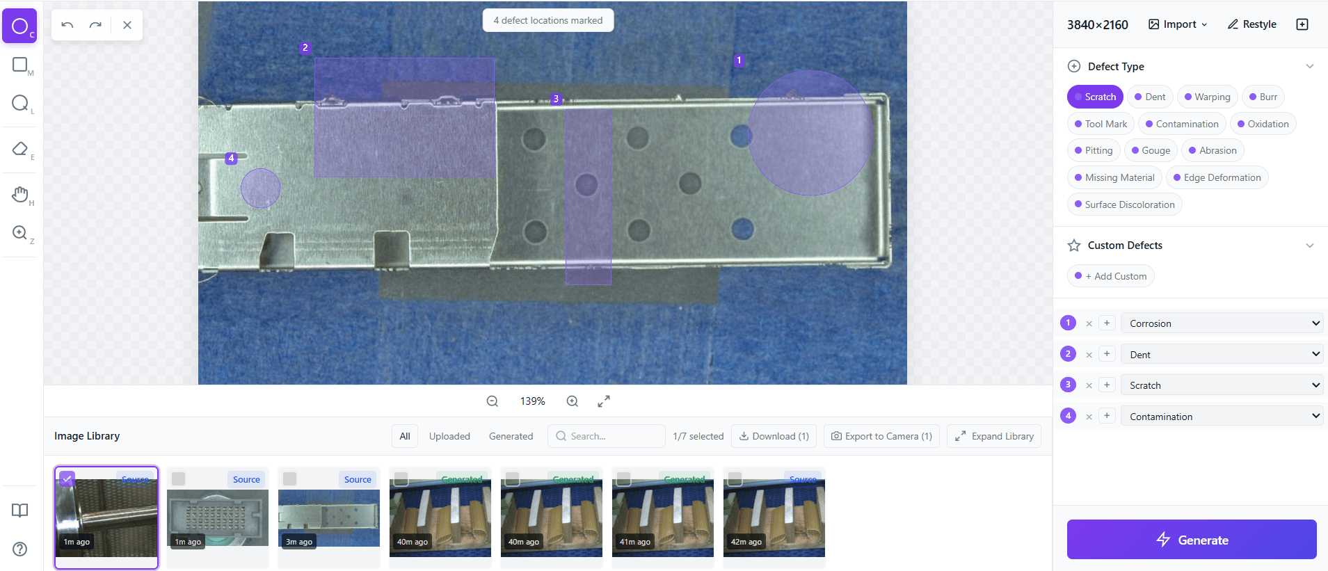1328x571 pixels.
Task: Click the undo arrow icon
Action: click(x=67, y=25)
